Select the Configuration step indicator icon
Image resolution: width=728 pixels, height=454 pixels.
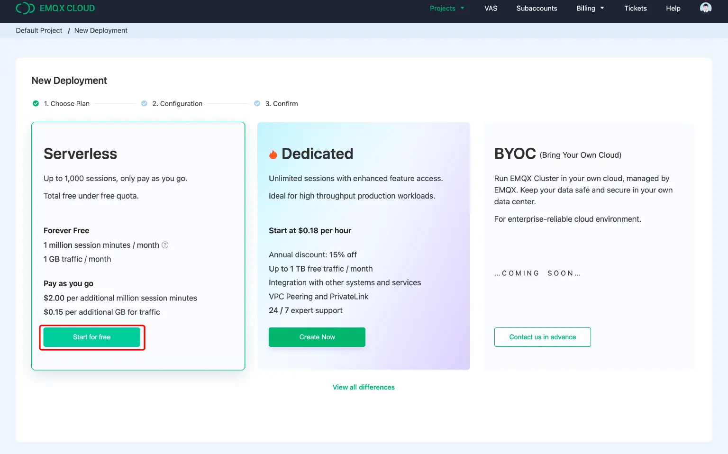coord(144,103)
